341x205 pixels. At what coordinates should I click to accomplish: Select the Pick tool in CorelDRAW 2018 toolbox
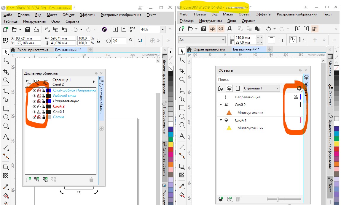[x=6, y=52]
